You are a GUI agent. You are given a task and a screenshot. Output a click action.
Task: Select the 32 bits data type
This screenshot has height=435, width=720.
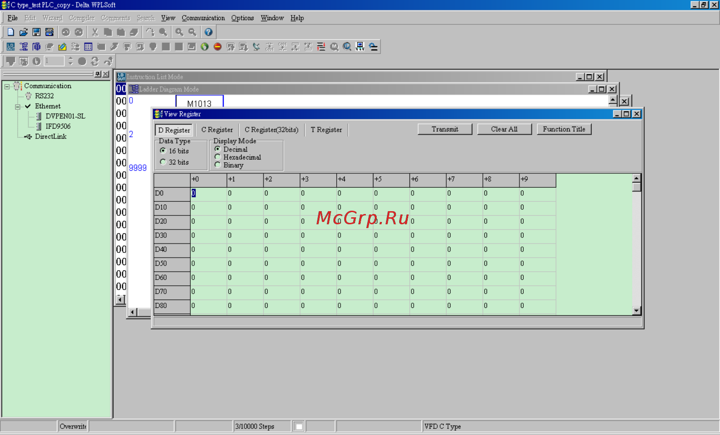tap(174, 162)
